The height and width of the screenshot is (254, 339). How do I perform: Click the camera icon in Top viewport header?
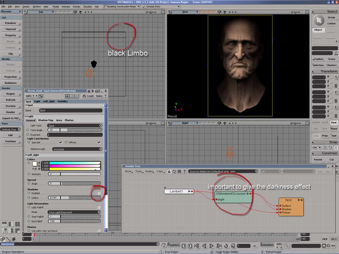(75, 12)
